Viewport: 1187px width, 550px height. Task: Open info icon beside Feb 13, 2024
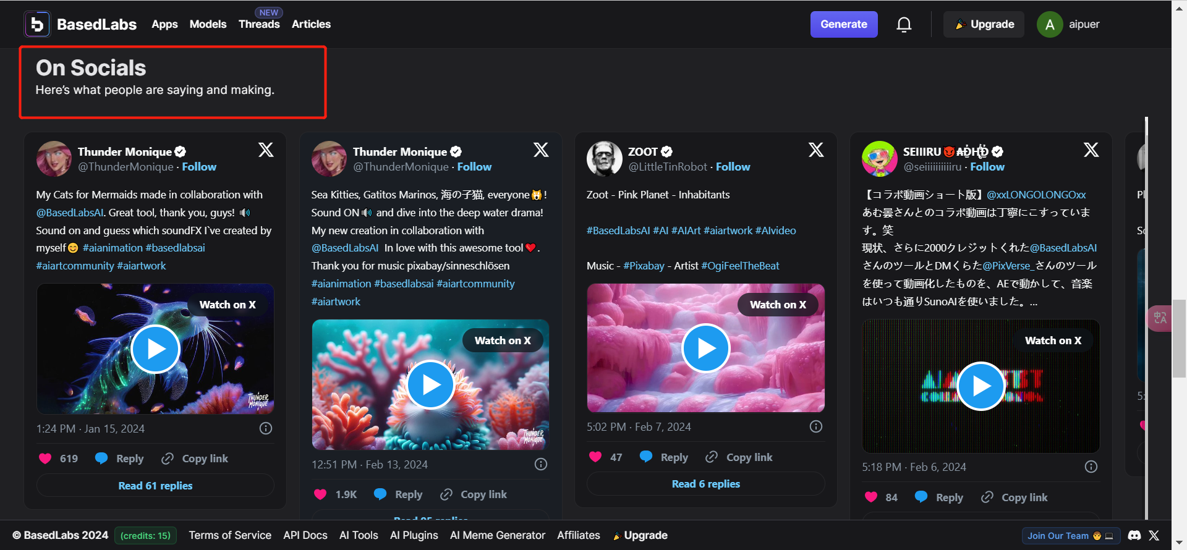[541, 464]
